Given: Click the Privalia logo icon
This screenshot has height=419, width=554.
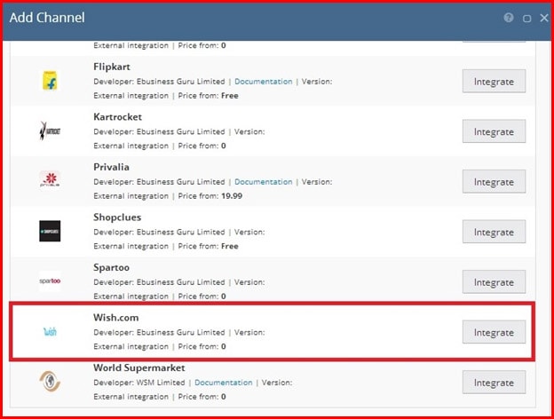Looking at the screenshot, I should 50,180.
